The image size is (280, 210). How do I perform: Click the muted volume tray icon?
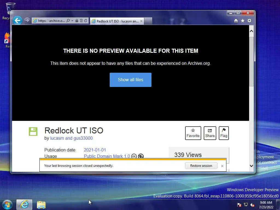click(252, 205)
